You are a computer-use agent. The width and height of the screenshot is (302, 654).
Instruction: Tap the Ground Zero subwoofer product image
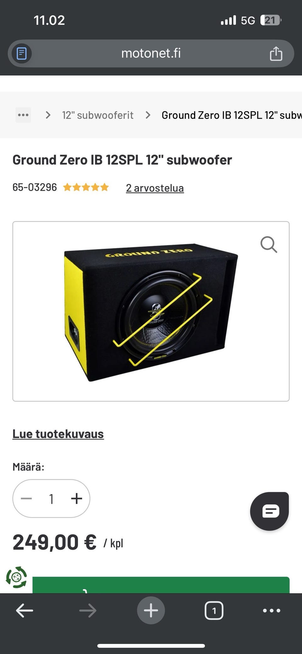pos(151,312)
